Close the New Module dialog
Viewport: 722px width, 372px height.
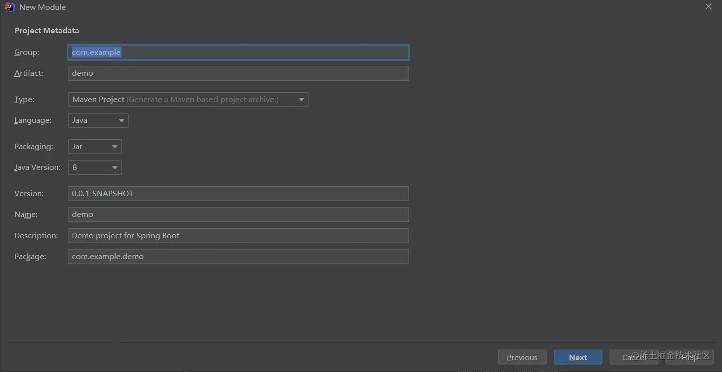[709, 6]
